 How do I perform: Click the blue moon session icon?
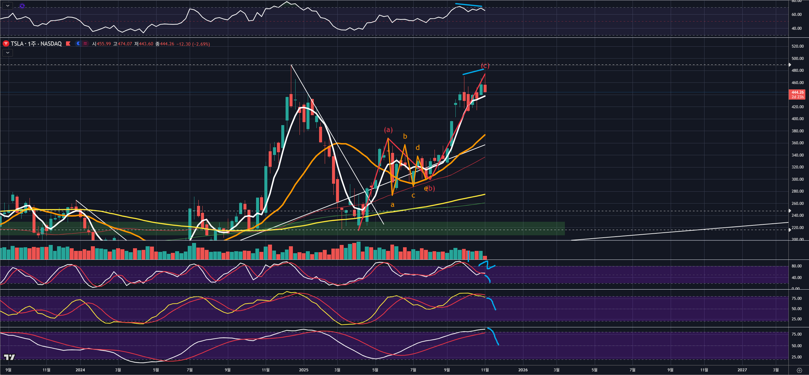point(78,44)
